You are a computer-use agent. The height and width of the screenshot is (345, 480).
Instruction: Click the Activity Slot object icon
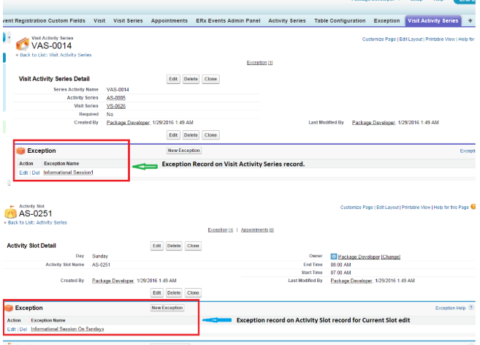tap(12, 212)
